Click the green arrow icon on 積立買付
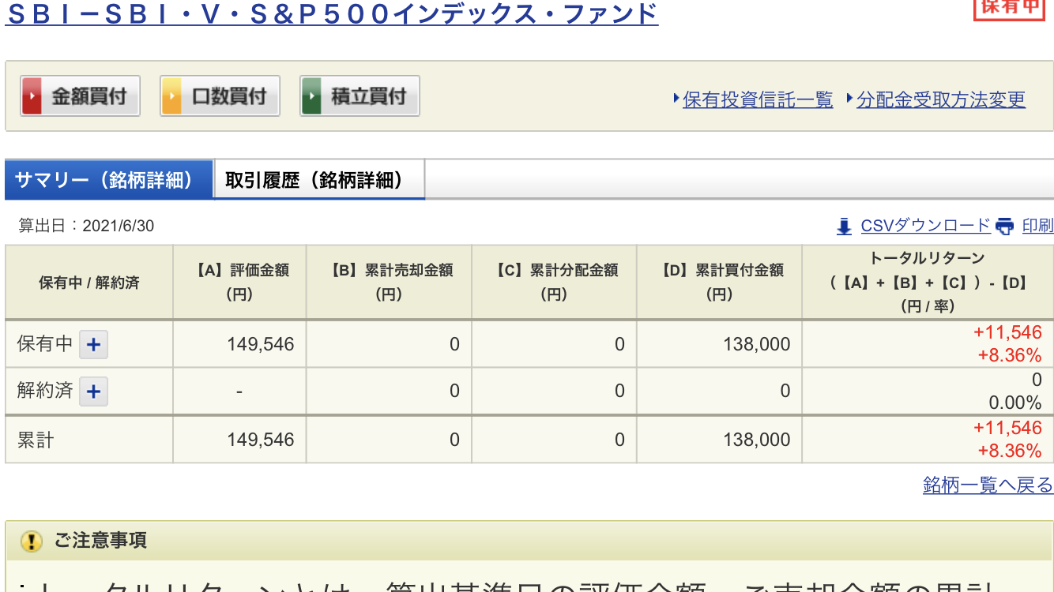Screen dimensions: 1054x592 tap(311, 96)
